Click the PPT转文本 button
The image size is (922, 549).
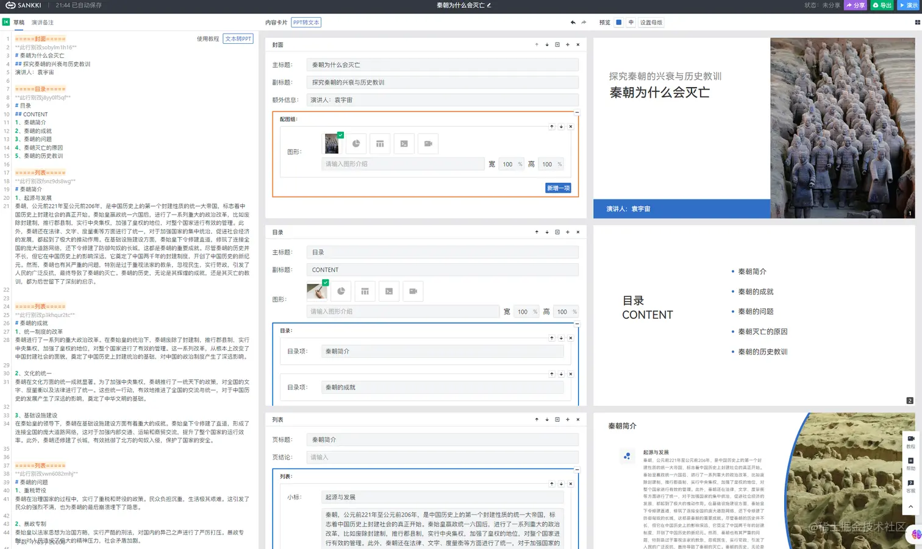(306, 23)
